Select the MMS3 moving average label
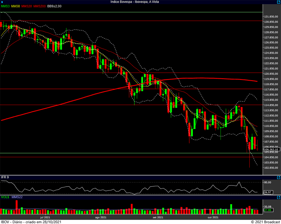 click(5, 6)
